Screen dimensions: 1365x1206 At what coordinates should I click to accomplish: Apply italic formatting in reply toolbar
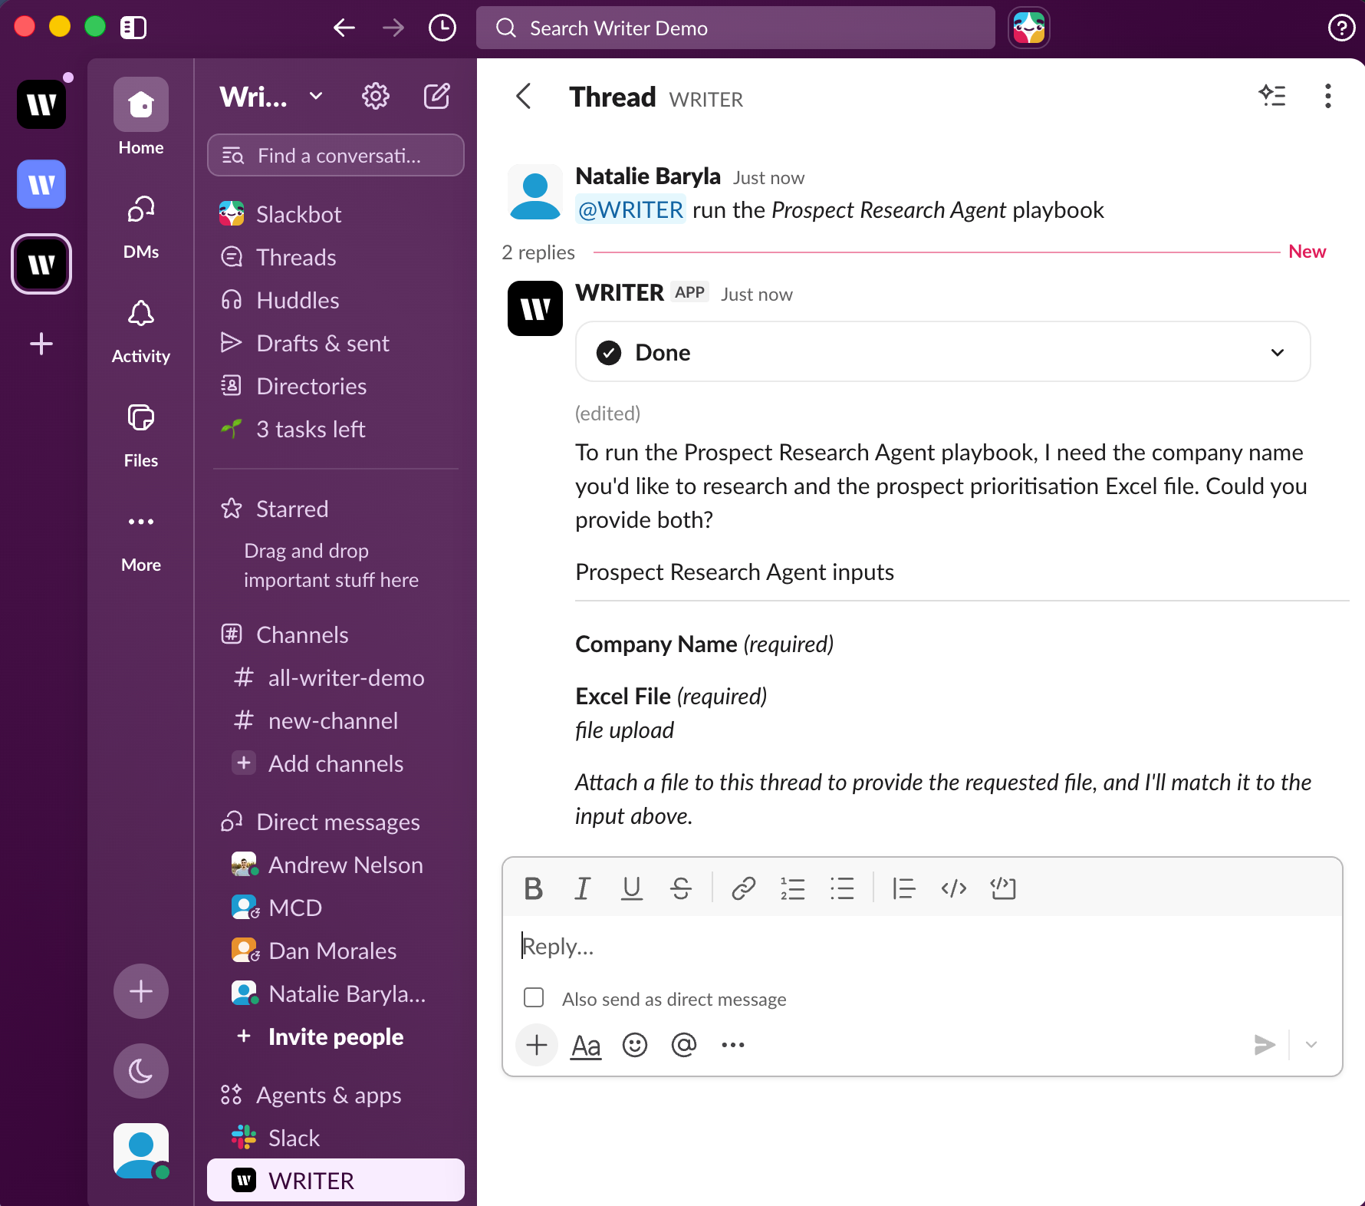coord(583,888)
